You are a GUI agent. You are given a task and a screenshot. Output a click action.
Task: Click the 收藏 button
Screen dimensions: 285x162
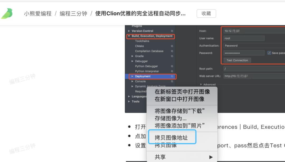coord(206,14)
